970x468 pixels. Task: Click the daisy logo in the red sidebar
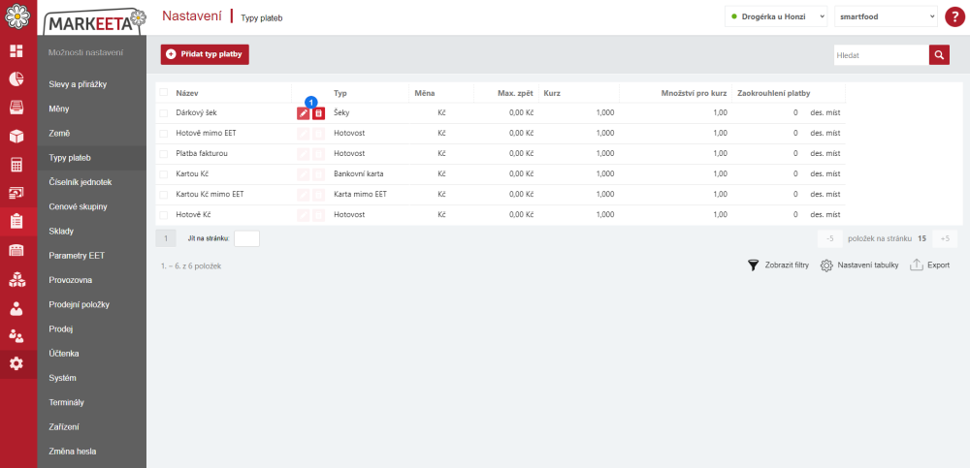click(16, 16)
